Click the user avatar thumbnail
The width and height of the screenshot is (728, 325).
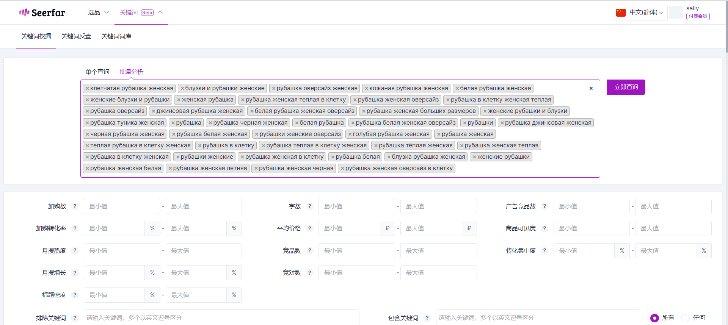676,12
